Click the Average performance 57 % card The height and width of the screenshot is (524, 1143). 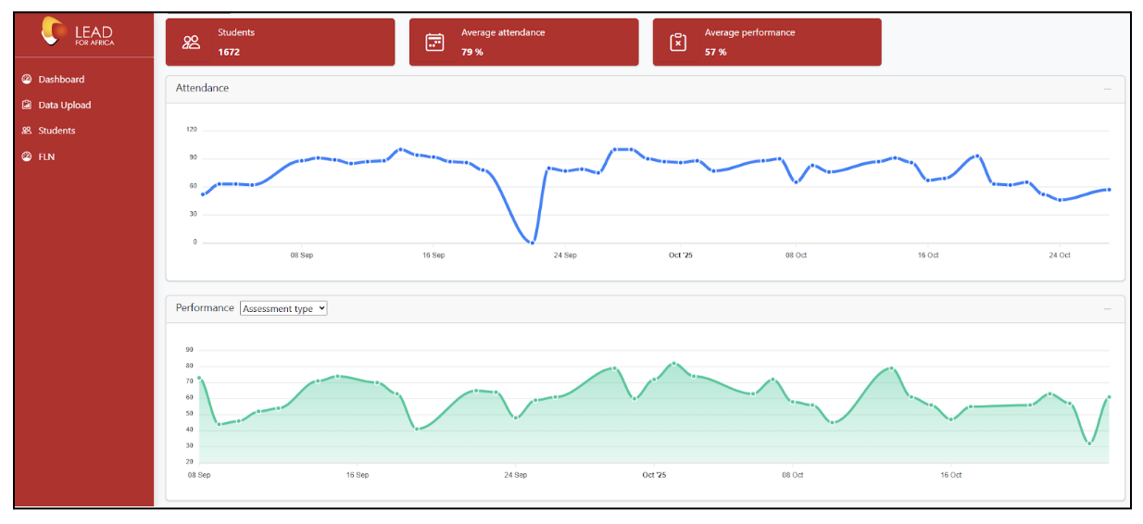(x=767, y=42)
